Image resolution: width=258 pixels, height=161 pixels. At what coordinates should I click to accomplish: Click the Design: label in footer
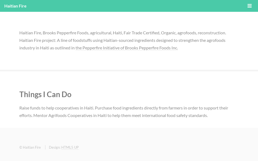pos(55,147)
